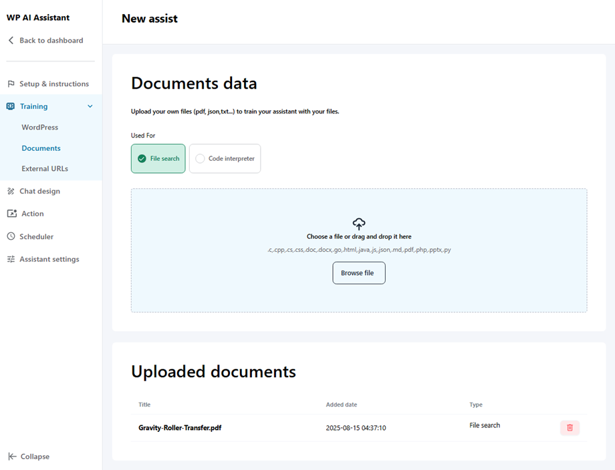Open the Gravity-Roller-Transfer.pdf document entry
This screenshot has width=615, height=470.
pos(180,428)
